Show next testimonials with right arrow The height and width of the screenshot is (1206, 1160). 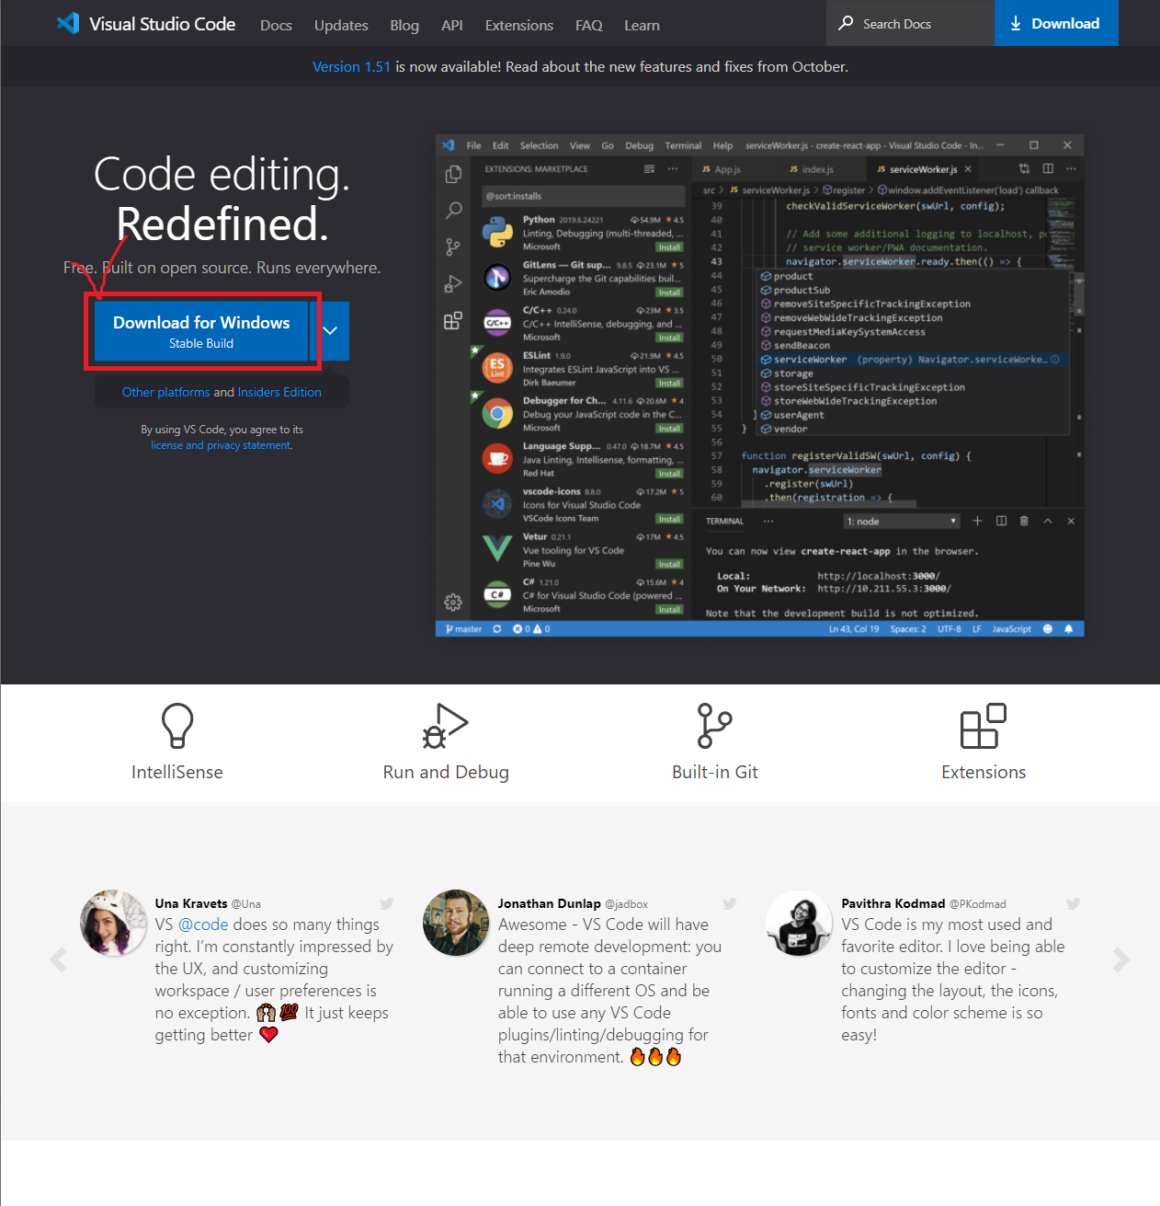tap(1120, 959)
